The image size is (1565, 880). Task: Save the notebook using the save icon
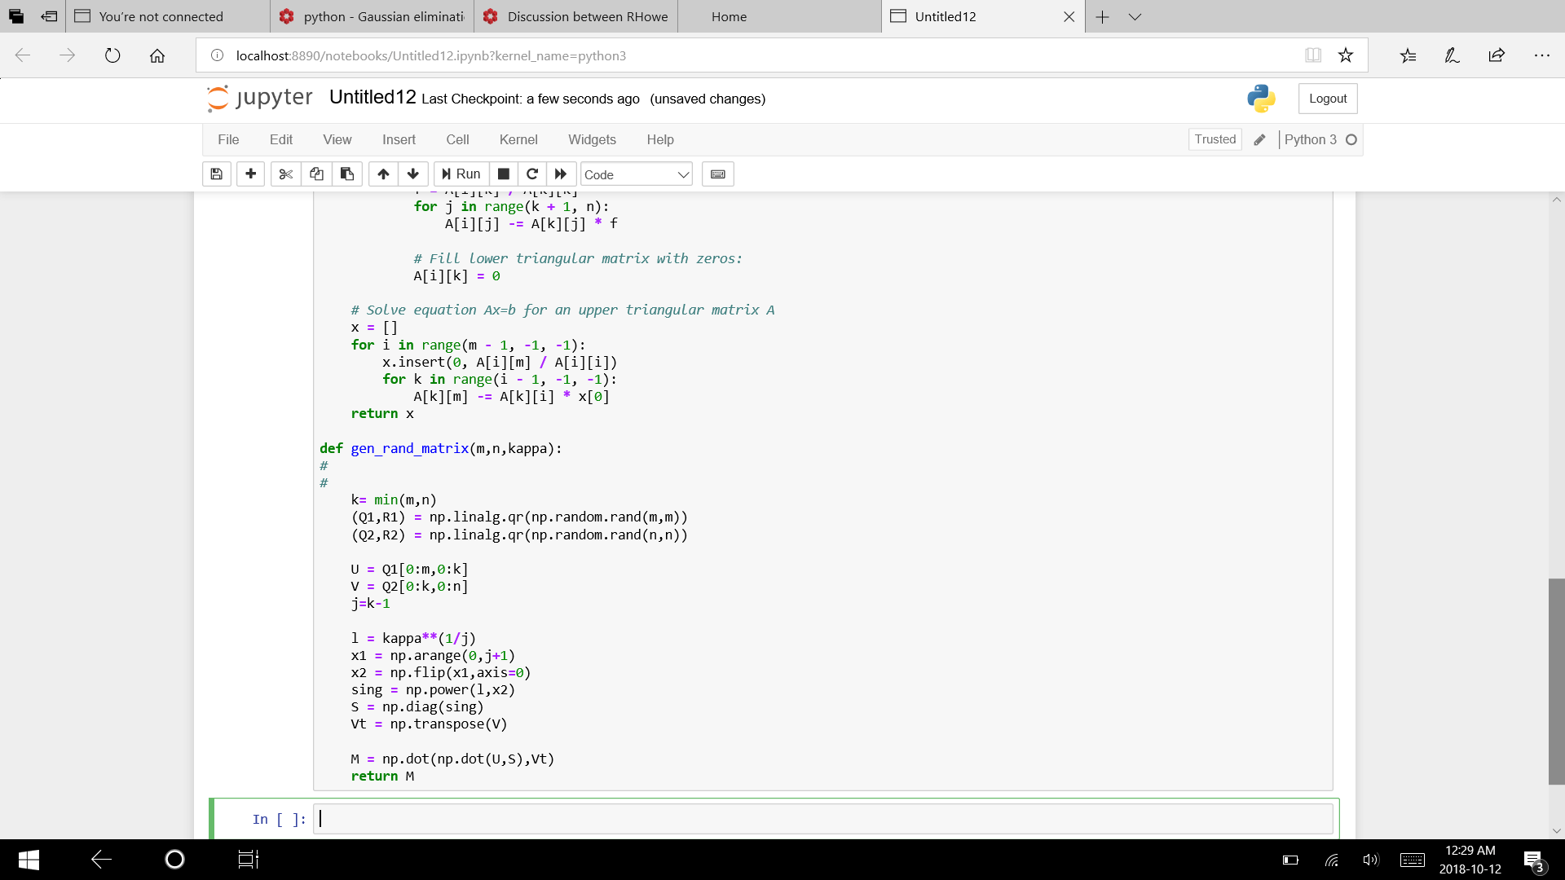click(x=216, y=174)
